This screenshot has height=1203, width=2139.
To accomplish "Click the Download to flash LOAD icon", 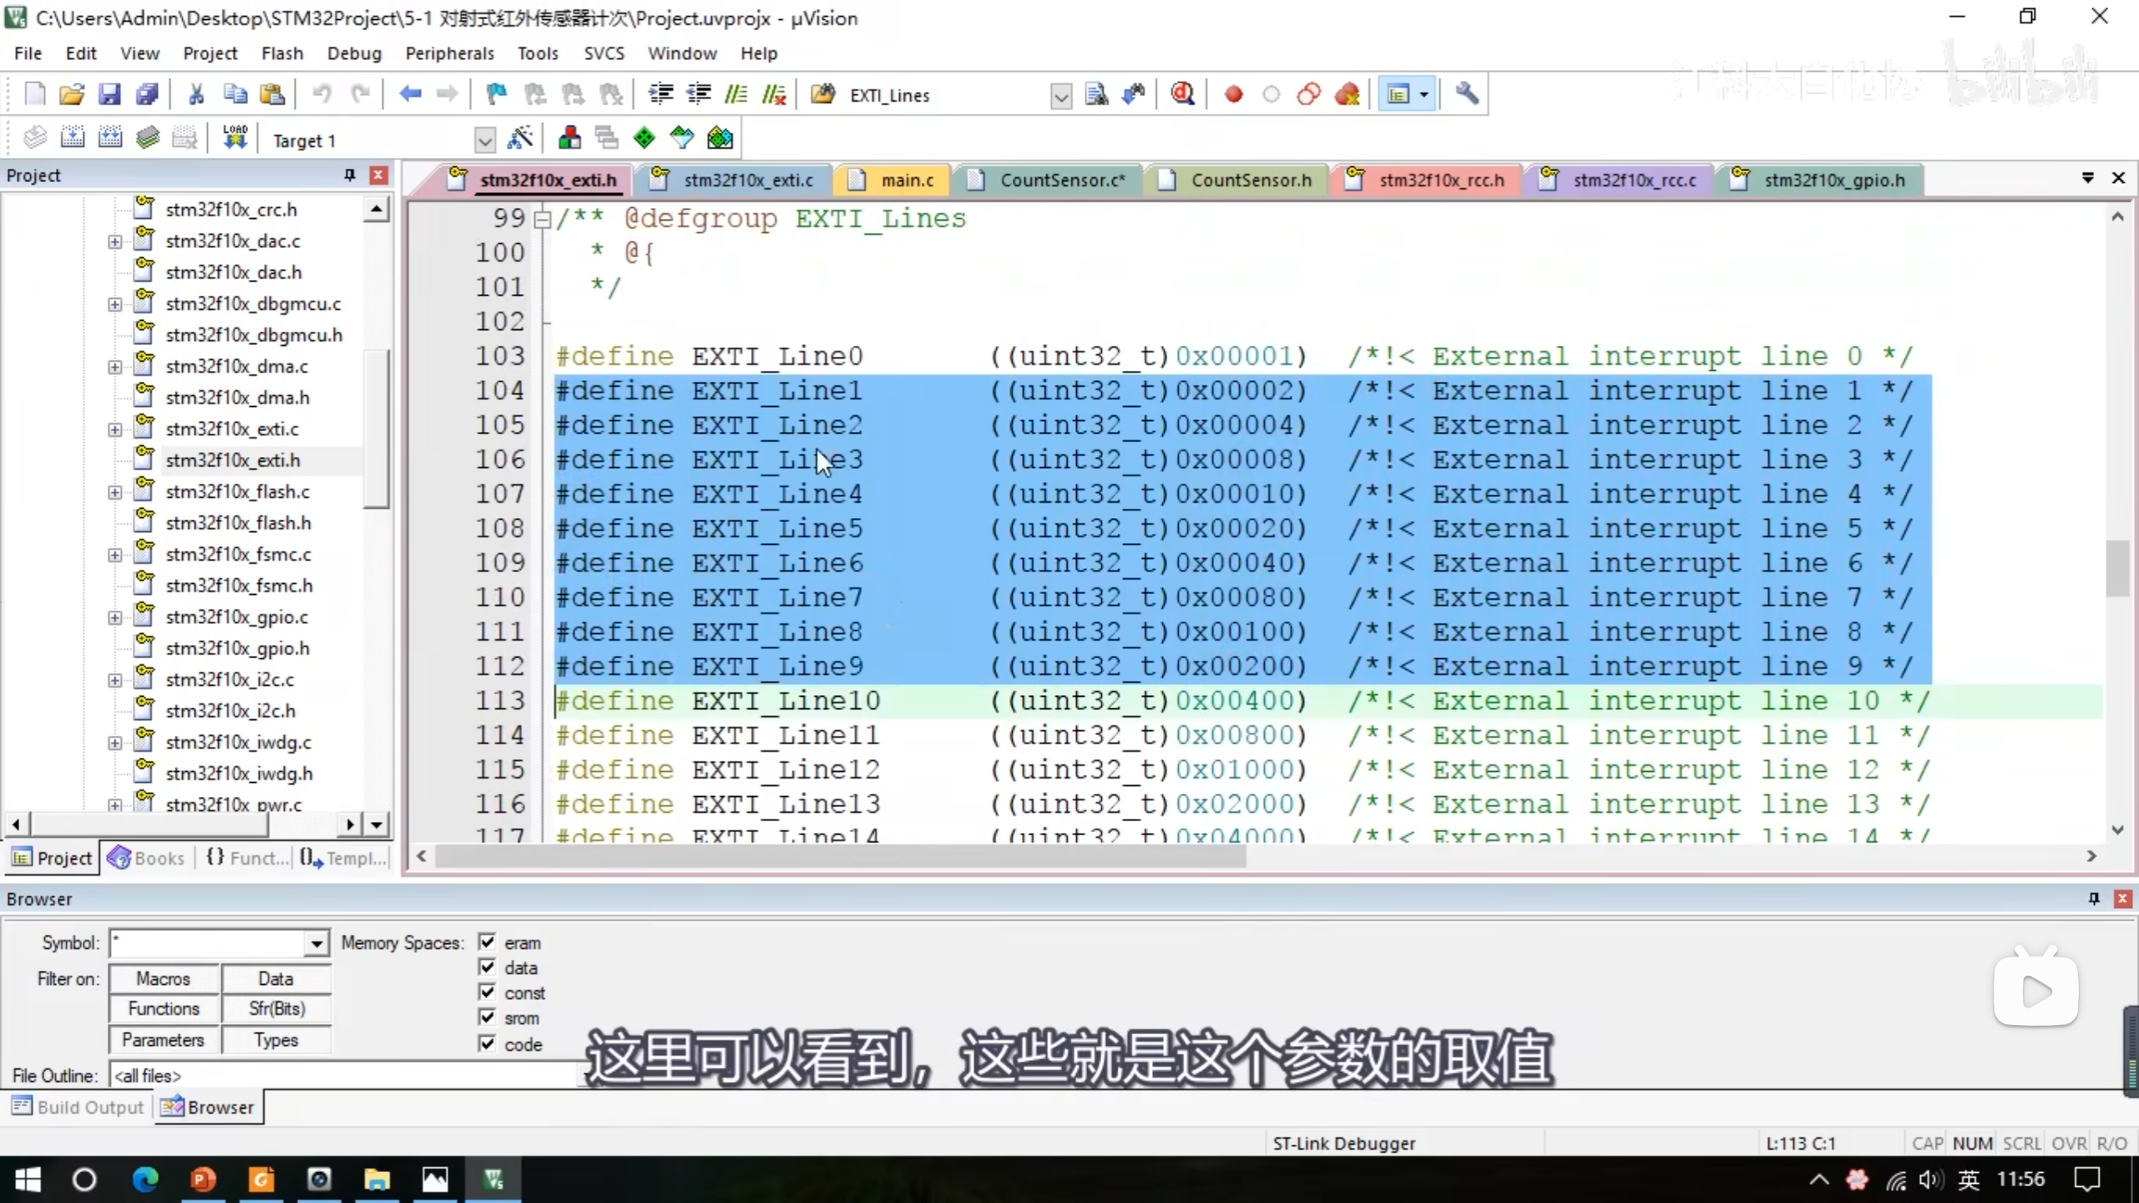I will coord(235,138).
